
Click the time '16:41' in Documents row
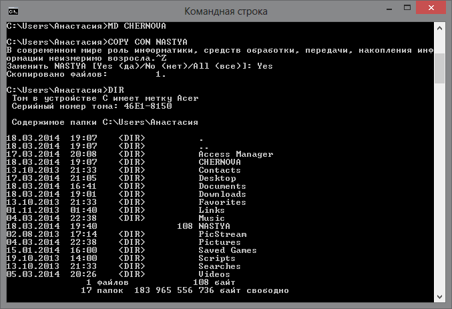click(x=83, y=186)
